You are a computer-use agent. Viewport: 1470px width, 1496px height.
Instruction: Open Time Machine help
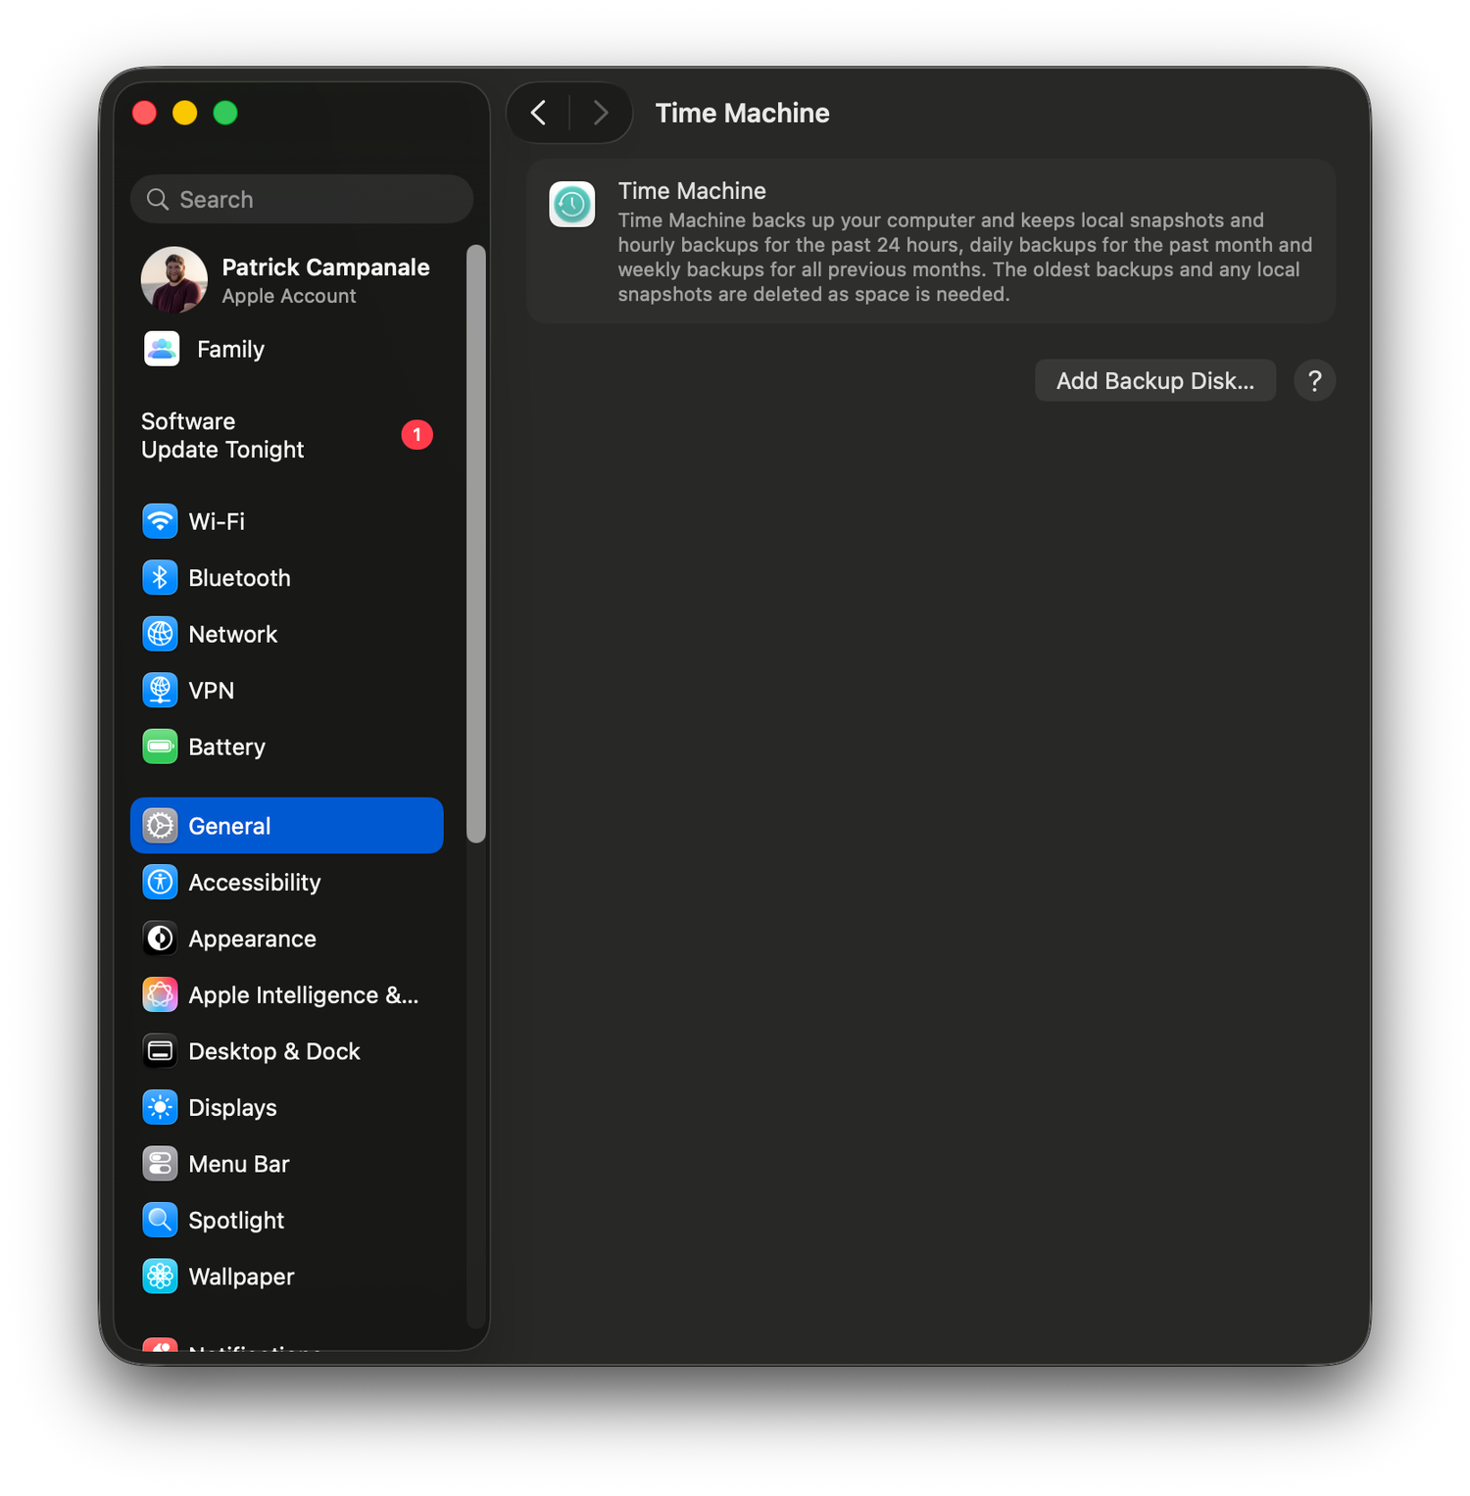click(1314, 380)
